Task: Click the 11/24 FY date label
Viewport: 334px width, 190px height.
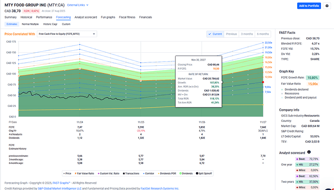Action: (x=80, y=122)
